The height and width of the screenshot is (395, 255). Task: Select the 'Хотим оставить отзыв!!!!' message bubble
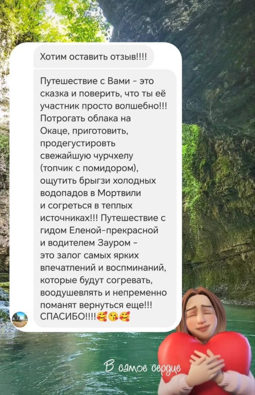[93, 57]
